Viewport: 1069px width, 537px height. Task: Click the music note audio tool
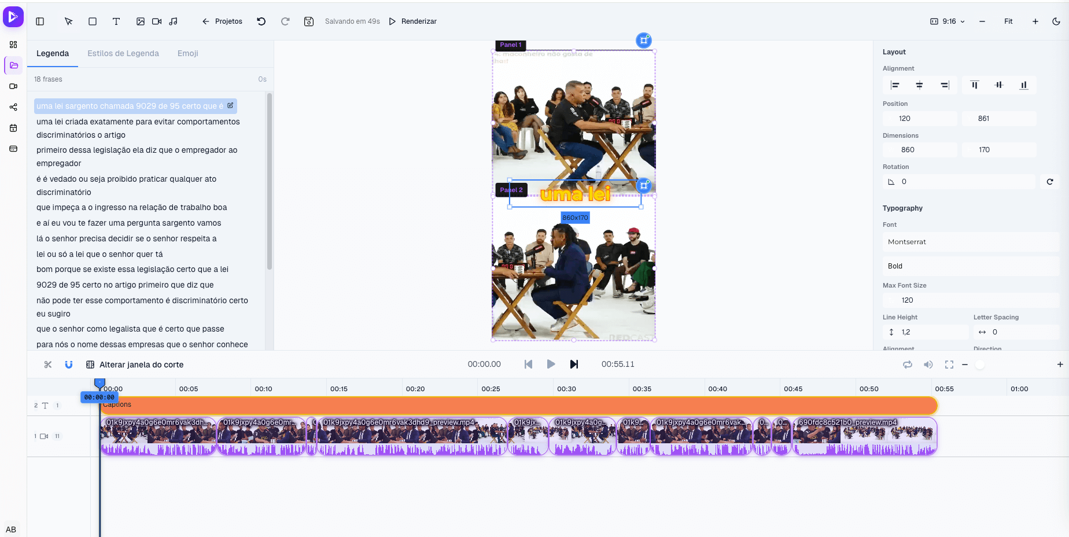tap(173, 21)
